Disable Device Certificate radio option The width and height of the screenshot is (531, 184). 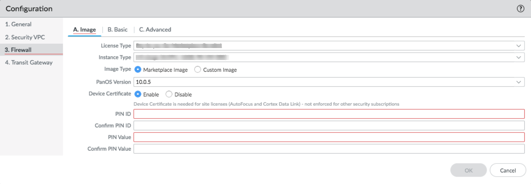pos(169,94)
